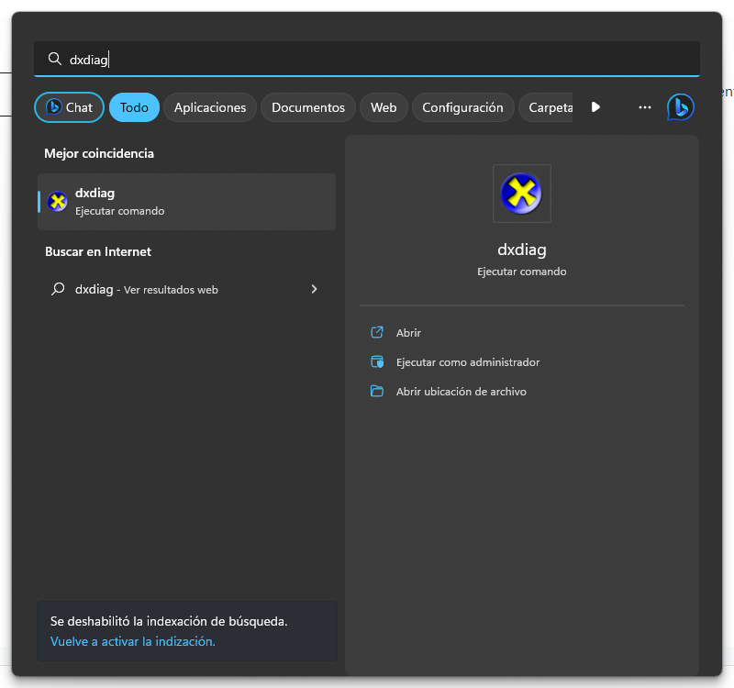Switch to the Chat filter
The width and height of the screenshot is (734, 688).
[x=70, y=107]
